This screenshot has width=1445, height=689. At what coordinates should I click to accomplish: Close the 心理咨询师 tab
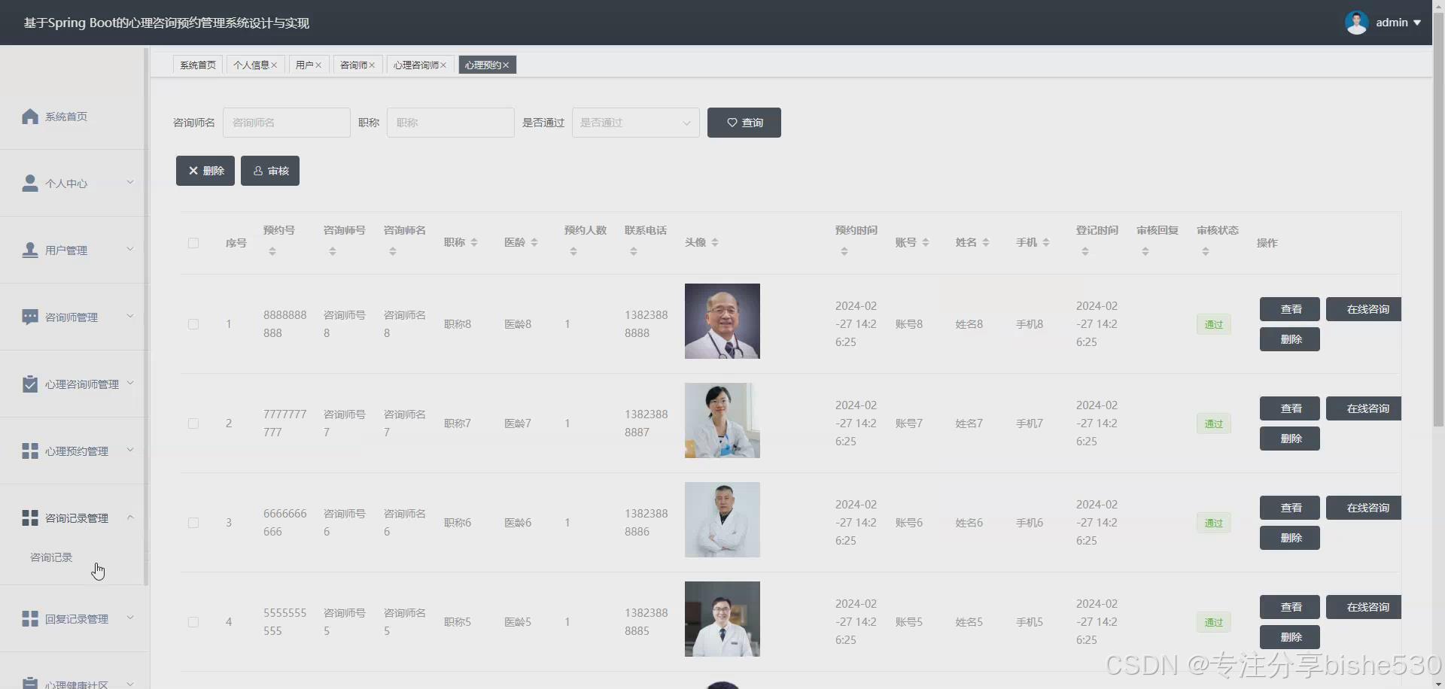pyautogui.click(x=443, y=65)
